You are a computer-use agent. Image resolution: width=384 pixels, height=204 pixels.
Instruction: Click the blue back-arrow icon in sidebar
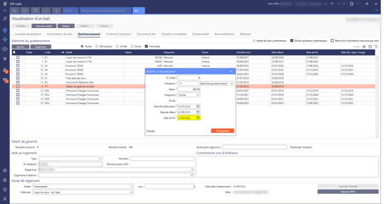click(x=4, y=30)
